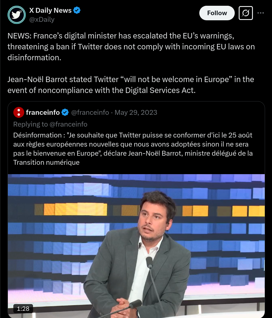
Task: Click the Grok explain-post icon
Action: (x=246, y=13)
